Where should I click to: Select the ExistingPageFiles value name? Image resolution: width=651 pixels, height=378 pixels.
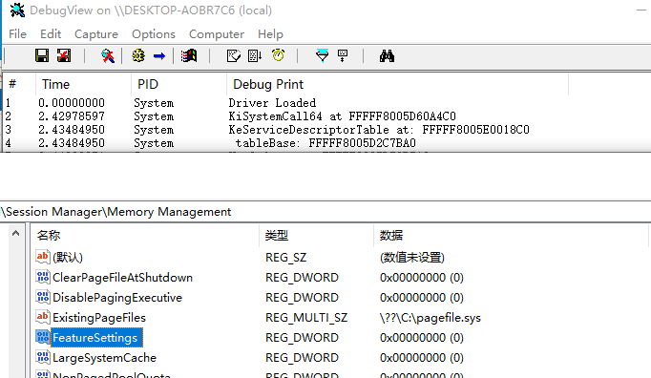99,317
